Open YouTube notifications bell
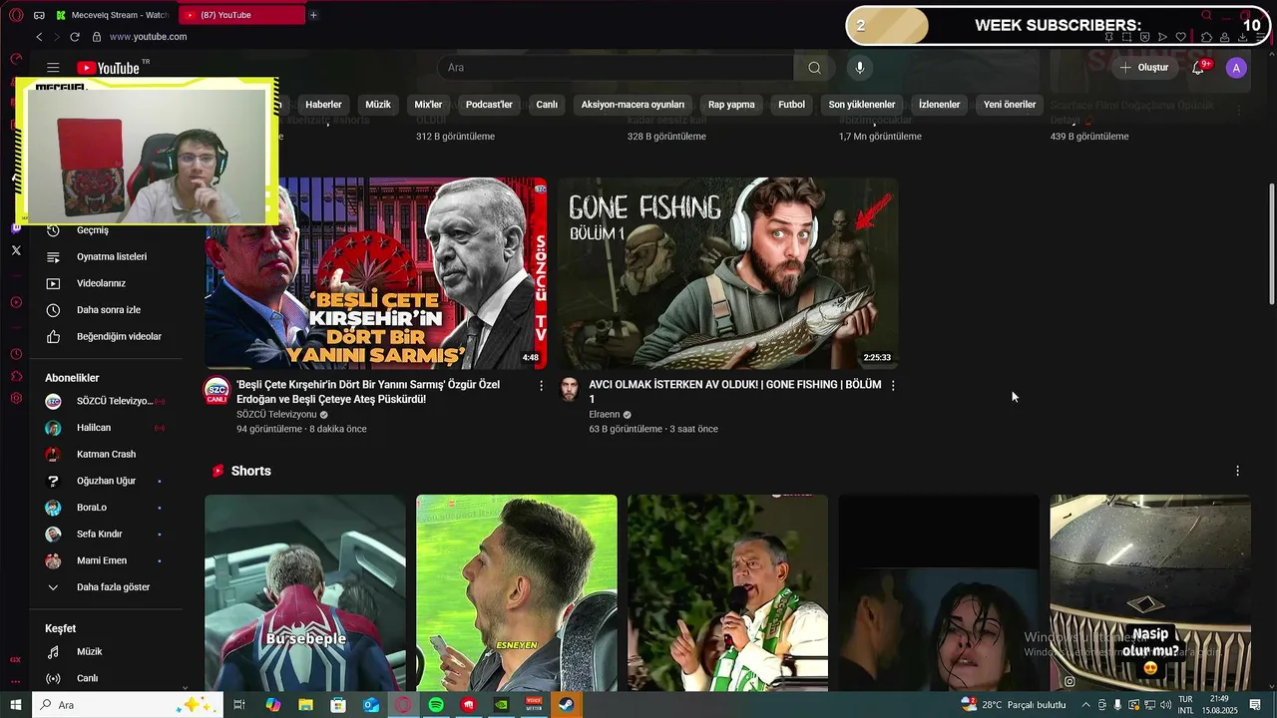This screenshot has height=718, width=1277. coord(1198,68)
